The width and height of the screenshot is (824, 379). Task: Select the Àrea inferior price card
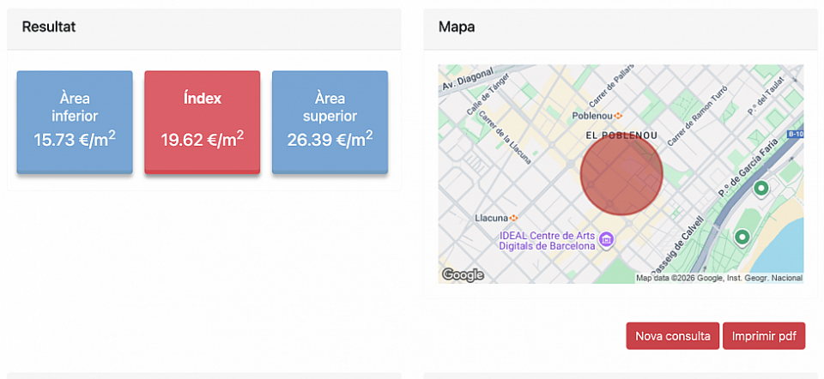coord(75,122)
